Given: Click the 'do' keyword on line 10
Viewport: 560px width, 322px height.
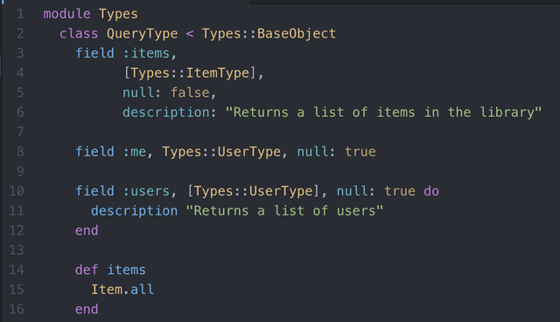Looking at the screenshot, I should click(x=431, y=191).
